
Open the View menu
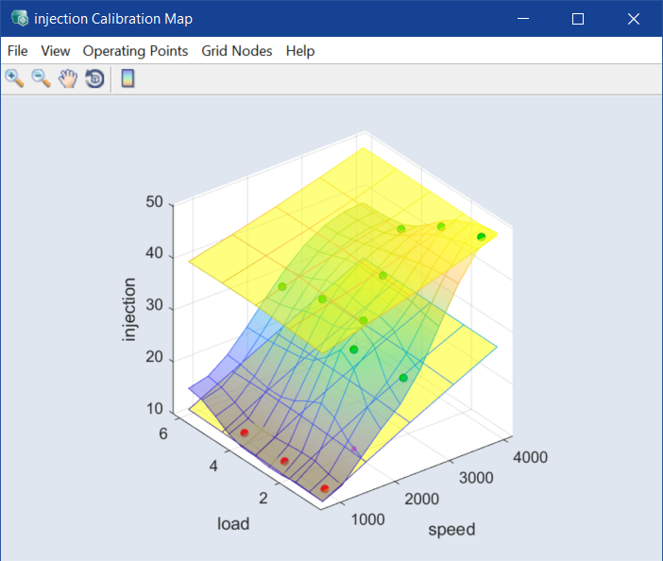(56, 51)
